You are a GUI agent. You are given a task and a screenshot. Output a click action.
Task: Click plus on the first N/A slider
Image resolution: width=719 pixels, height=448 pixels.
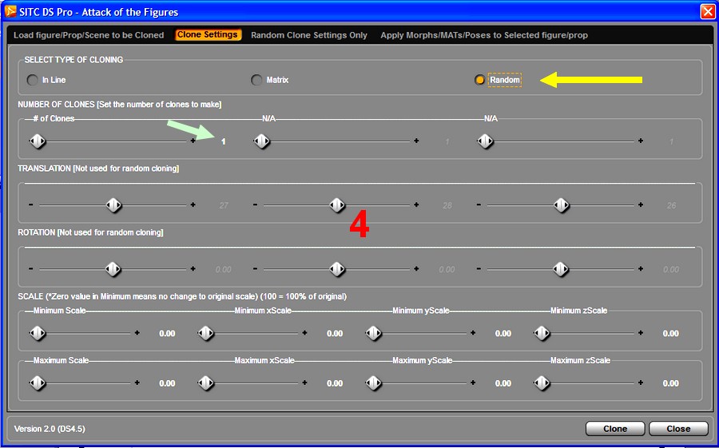pos(416,141)
